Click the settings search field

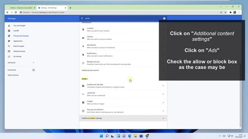[123, 19]
